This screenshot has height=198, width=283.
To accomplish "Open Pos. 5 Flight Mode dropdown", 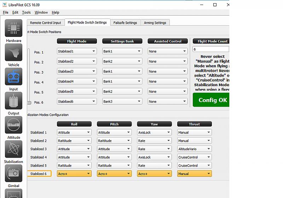I will [77, 91].
